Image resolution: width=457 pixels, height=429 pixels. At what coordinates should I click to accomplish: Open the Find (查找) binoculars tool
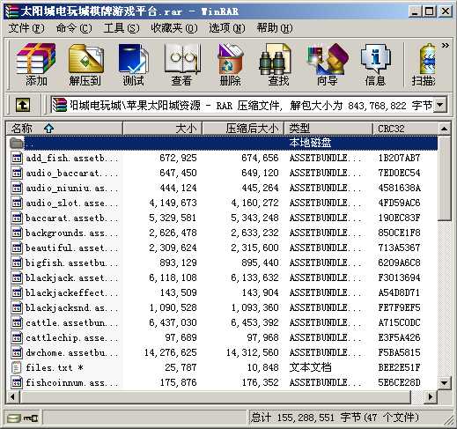pos(278,65)
